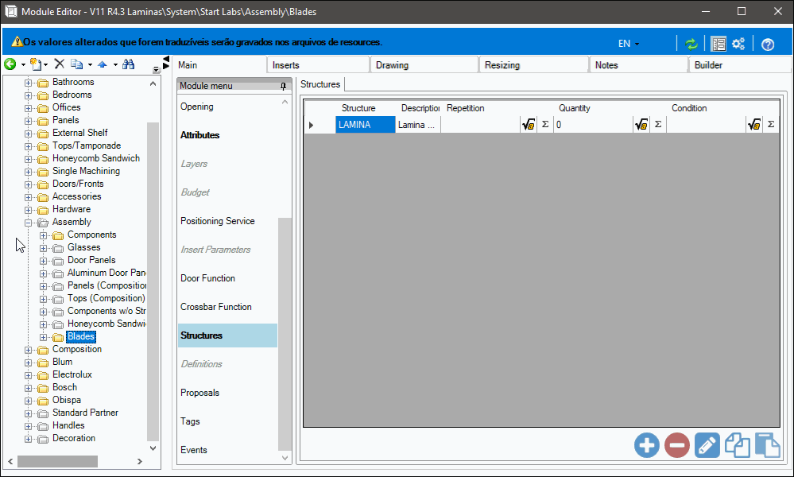This screenshot has height=477, width=794.
Task: Click the sigma icon beside the Quantity cell
Action: click(658, 125)
